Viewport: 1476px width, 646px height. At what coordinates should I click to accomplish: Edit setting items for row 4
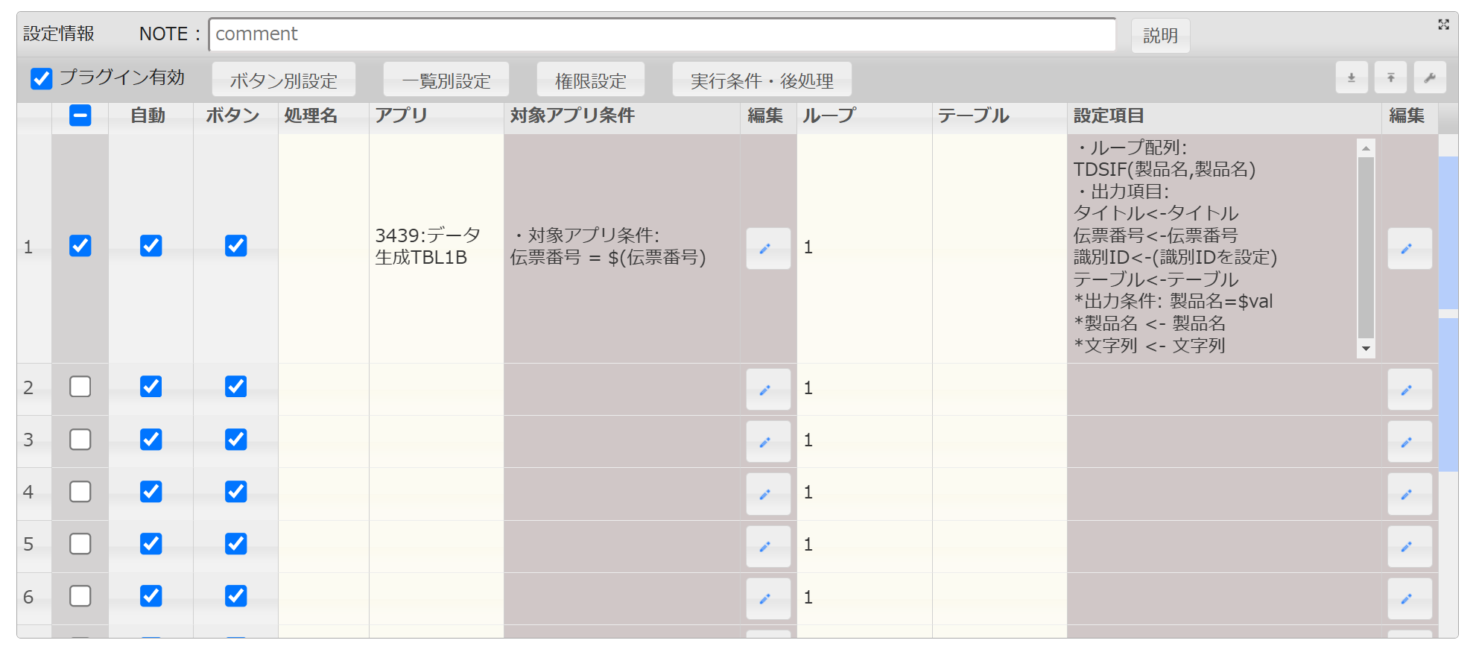click(x=1410, y=494)
